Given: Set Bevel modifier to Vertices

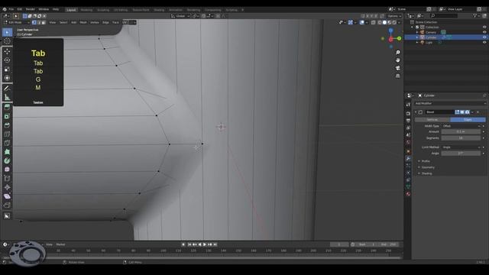Looking at the screenshot, I should click(x=432, y=120).
